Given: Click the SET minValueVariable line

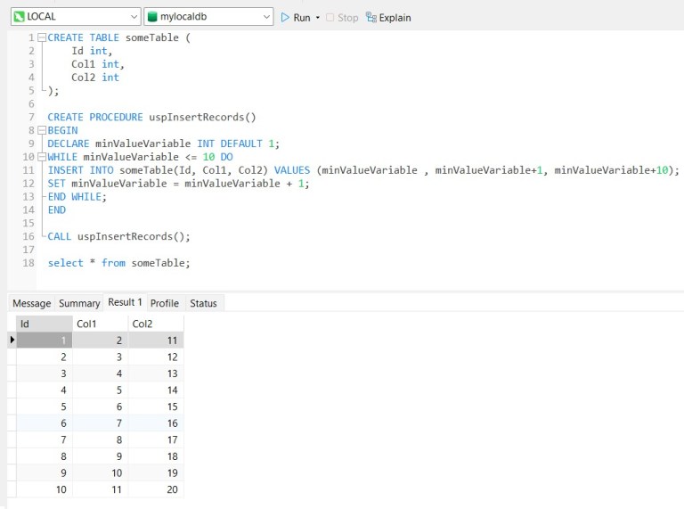Looking at the screenshot, I should point(178,184).
